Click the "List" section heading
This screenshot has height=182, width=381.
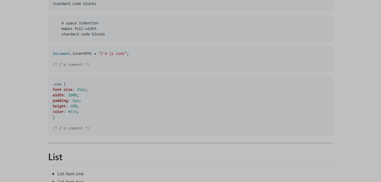click(56, 157)
